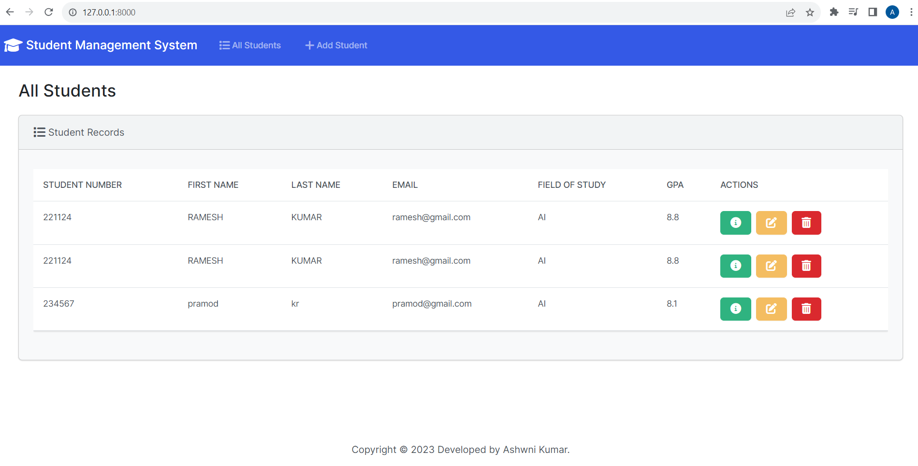Click pramod@gmail.com email cell

pos(432,304)
